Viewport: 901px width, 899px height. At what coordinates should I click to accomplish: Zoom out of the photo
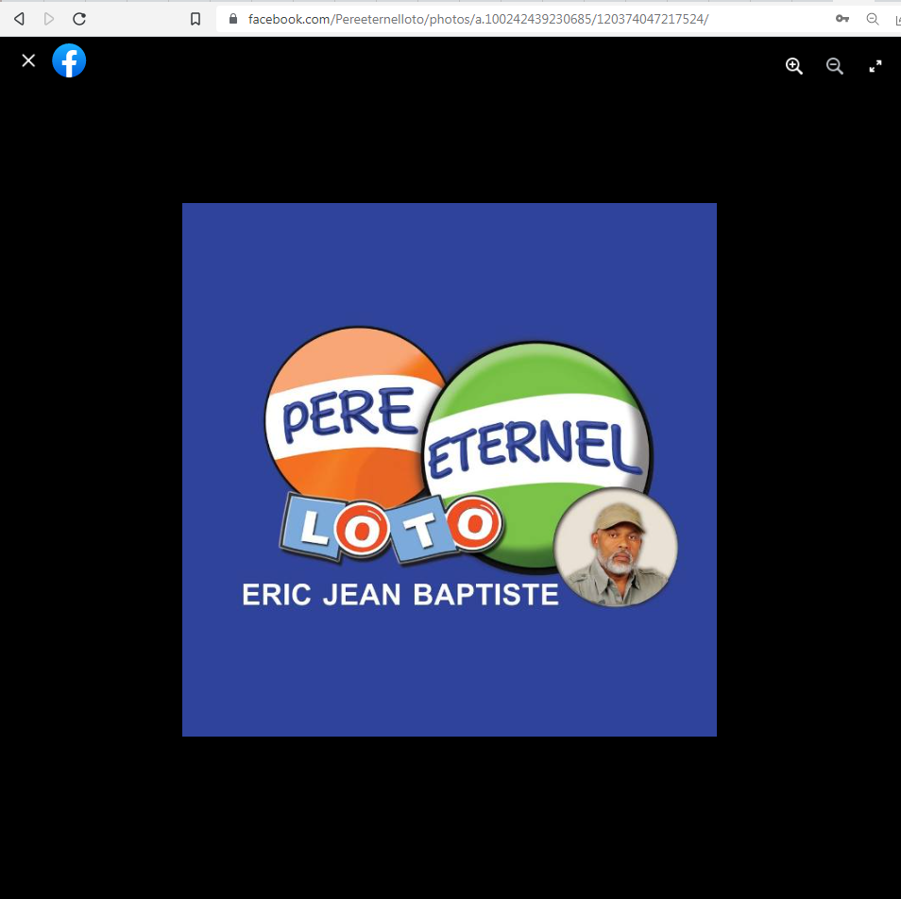click(x=834, y=66)
